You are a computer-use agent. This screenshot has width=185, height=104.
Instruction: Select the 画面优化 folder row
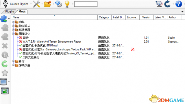click(24, 34)
